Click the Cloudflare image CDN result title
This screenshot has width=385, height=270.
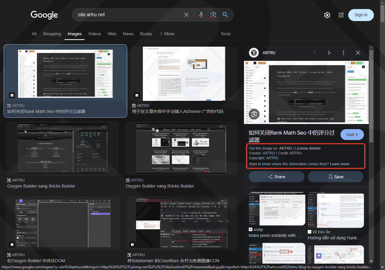tap(173, 261)
